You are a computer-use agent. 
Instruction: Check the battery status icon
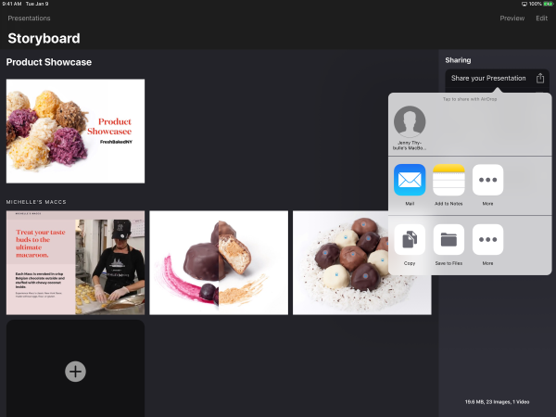549,4
